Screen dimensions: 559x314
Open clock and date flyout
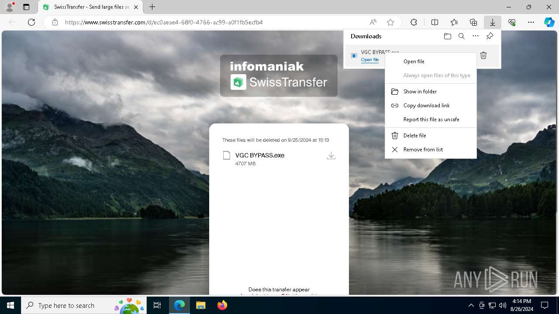click(522, 305)
